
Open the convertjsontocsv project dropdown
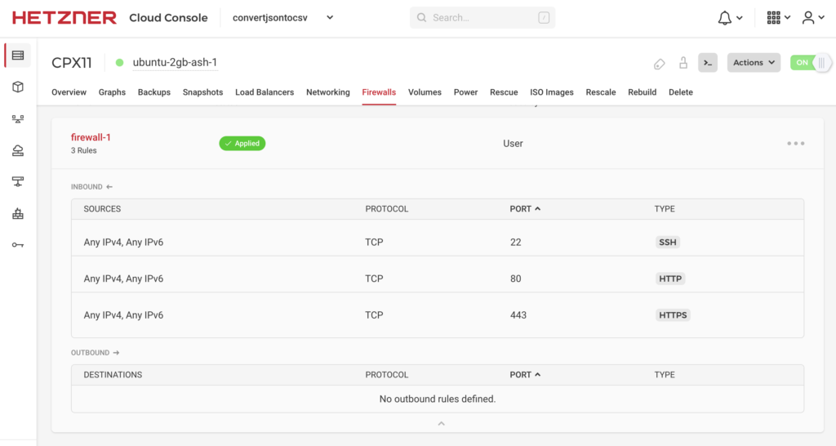pos(282,17)
